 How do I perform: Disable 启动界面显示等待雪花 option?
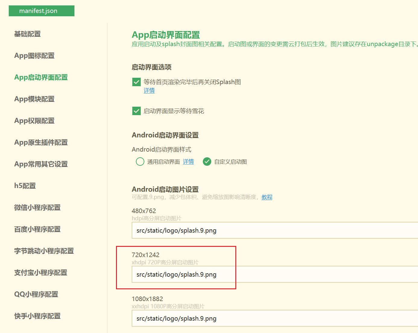pyautogui.click(x=137, y=111)
